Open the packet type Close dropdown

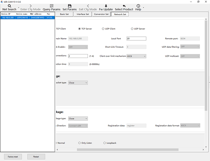[x=78, y=83]
